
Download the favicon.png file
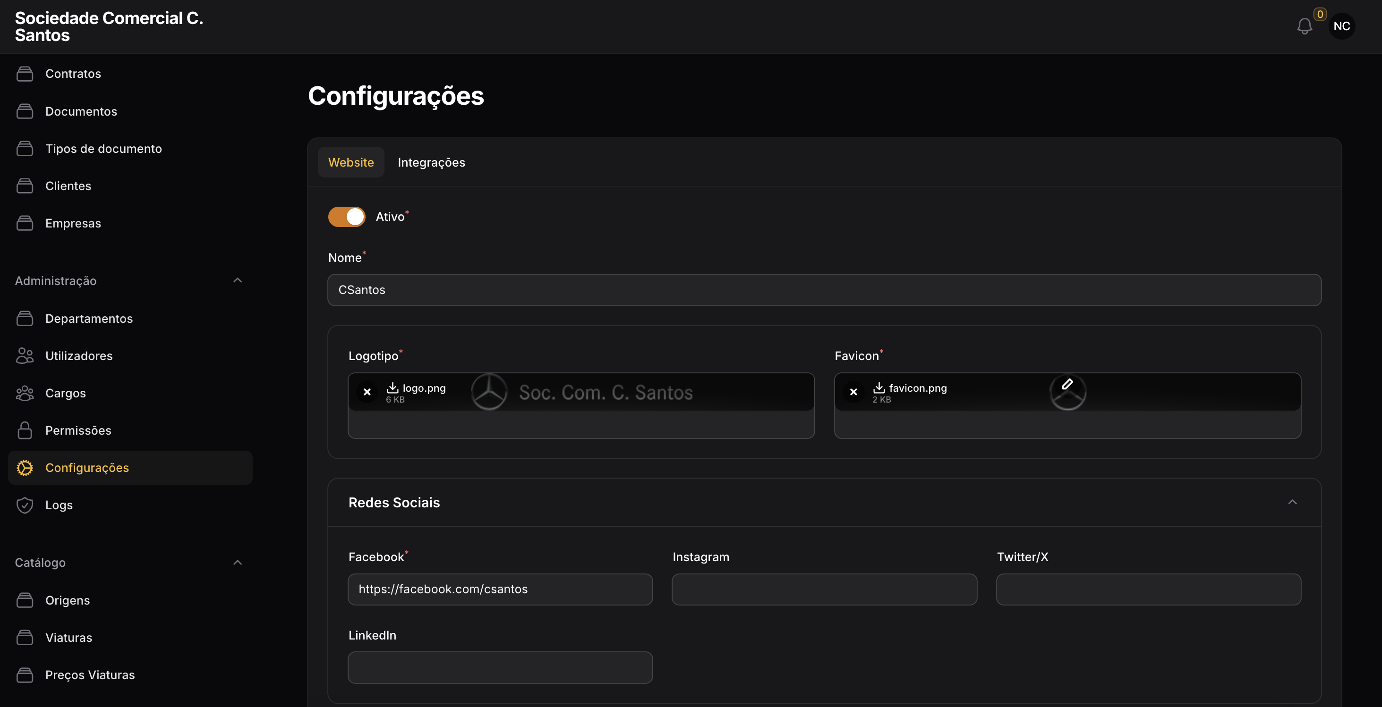pyautogui.click(x=879, y=387)
